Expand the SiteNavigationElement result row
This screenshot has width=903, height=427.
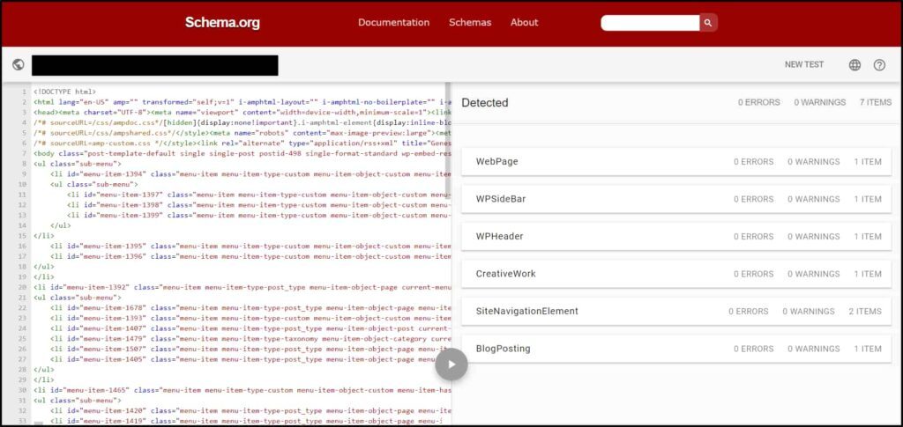(x=676, y=311)
